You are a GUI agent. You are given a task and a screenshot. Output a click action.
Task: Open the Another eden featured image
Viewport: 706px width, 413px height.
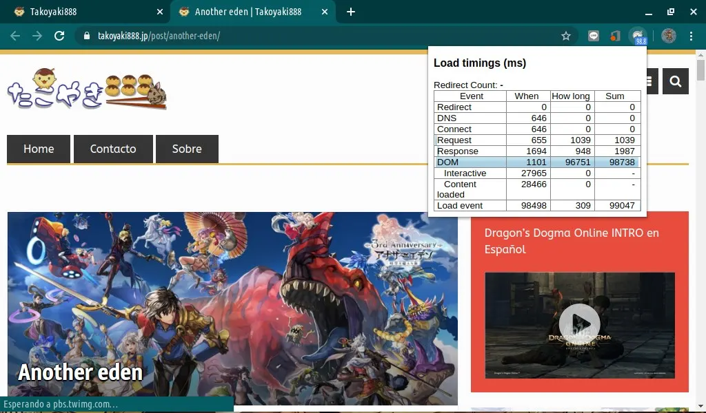232,309
